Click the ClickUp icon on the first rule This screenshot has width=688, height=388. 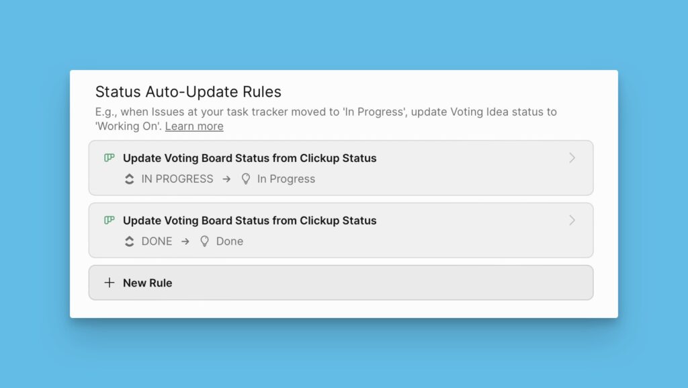[x=110, y=157]
